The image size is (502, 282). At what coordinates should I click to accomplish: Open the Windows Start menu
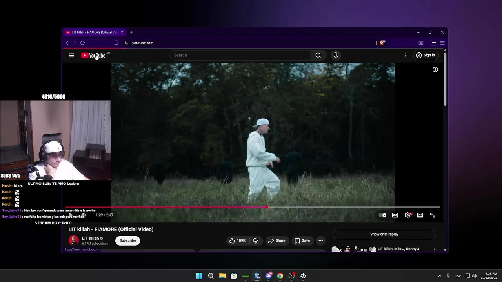click(199, 276)
